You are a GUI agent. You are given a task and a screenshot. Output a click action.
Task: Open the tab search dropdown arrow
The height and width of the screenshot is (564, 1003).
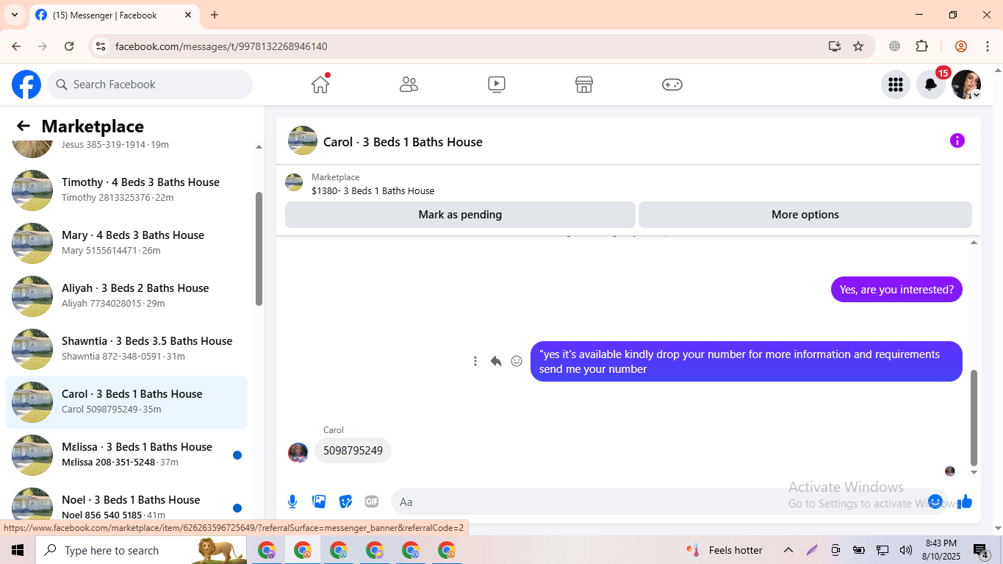click(x=14, y=15)
